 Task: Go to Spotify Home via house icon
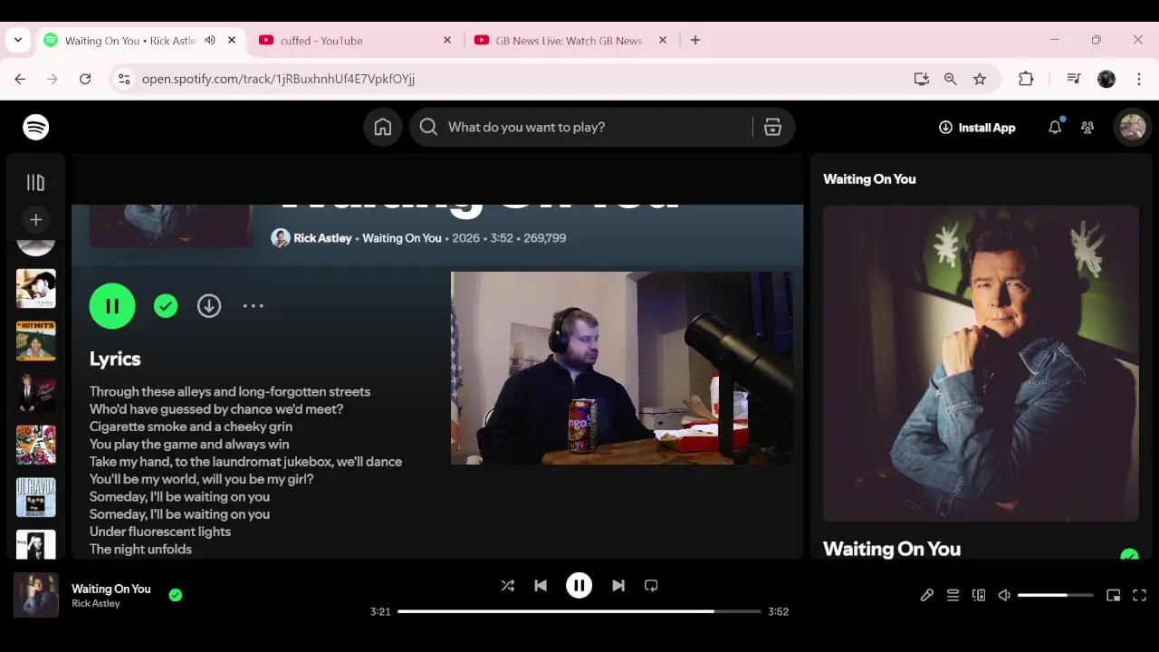click(x=383, y=128)
